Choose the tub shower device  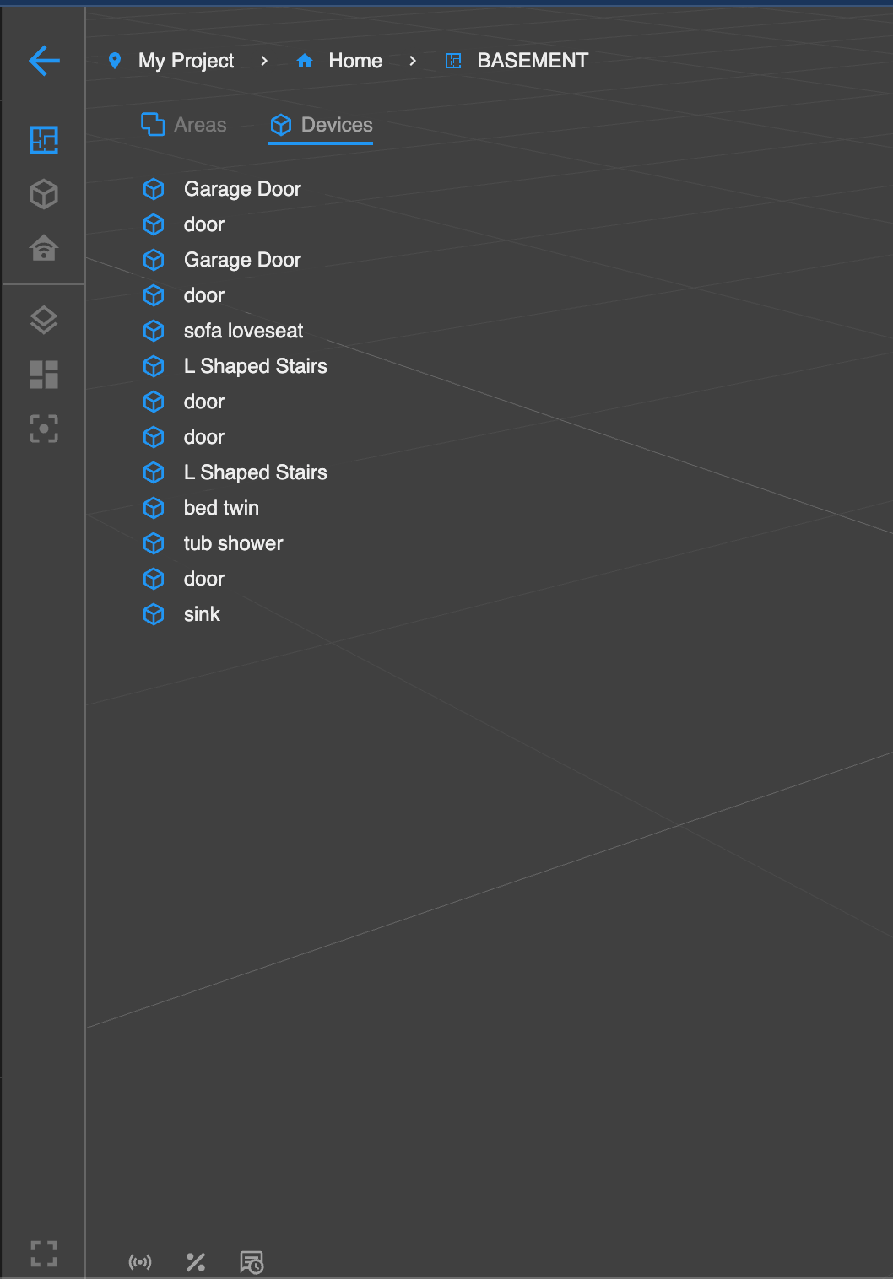click(x=233, y=543)
